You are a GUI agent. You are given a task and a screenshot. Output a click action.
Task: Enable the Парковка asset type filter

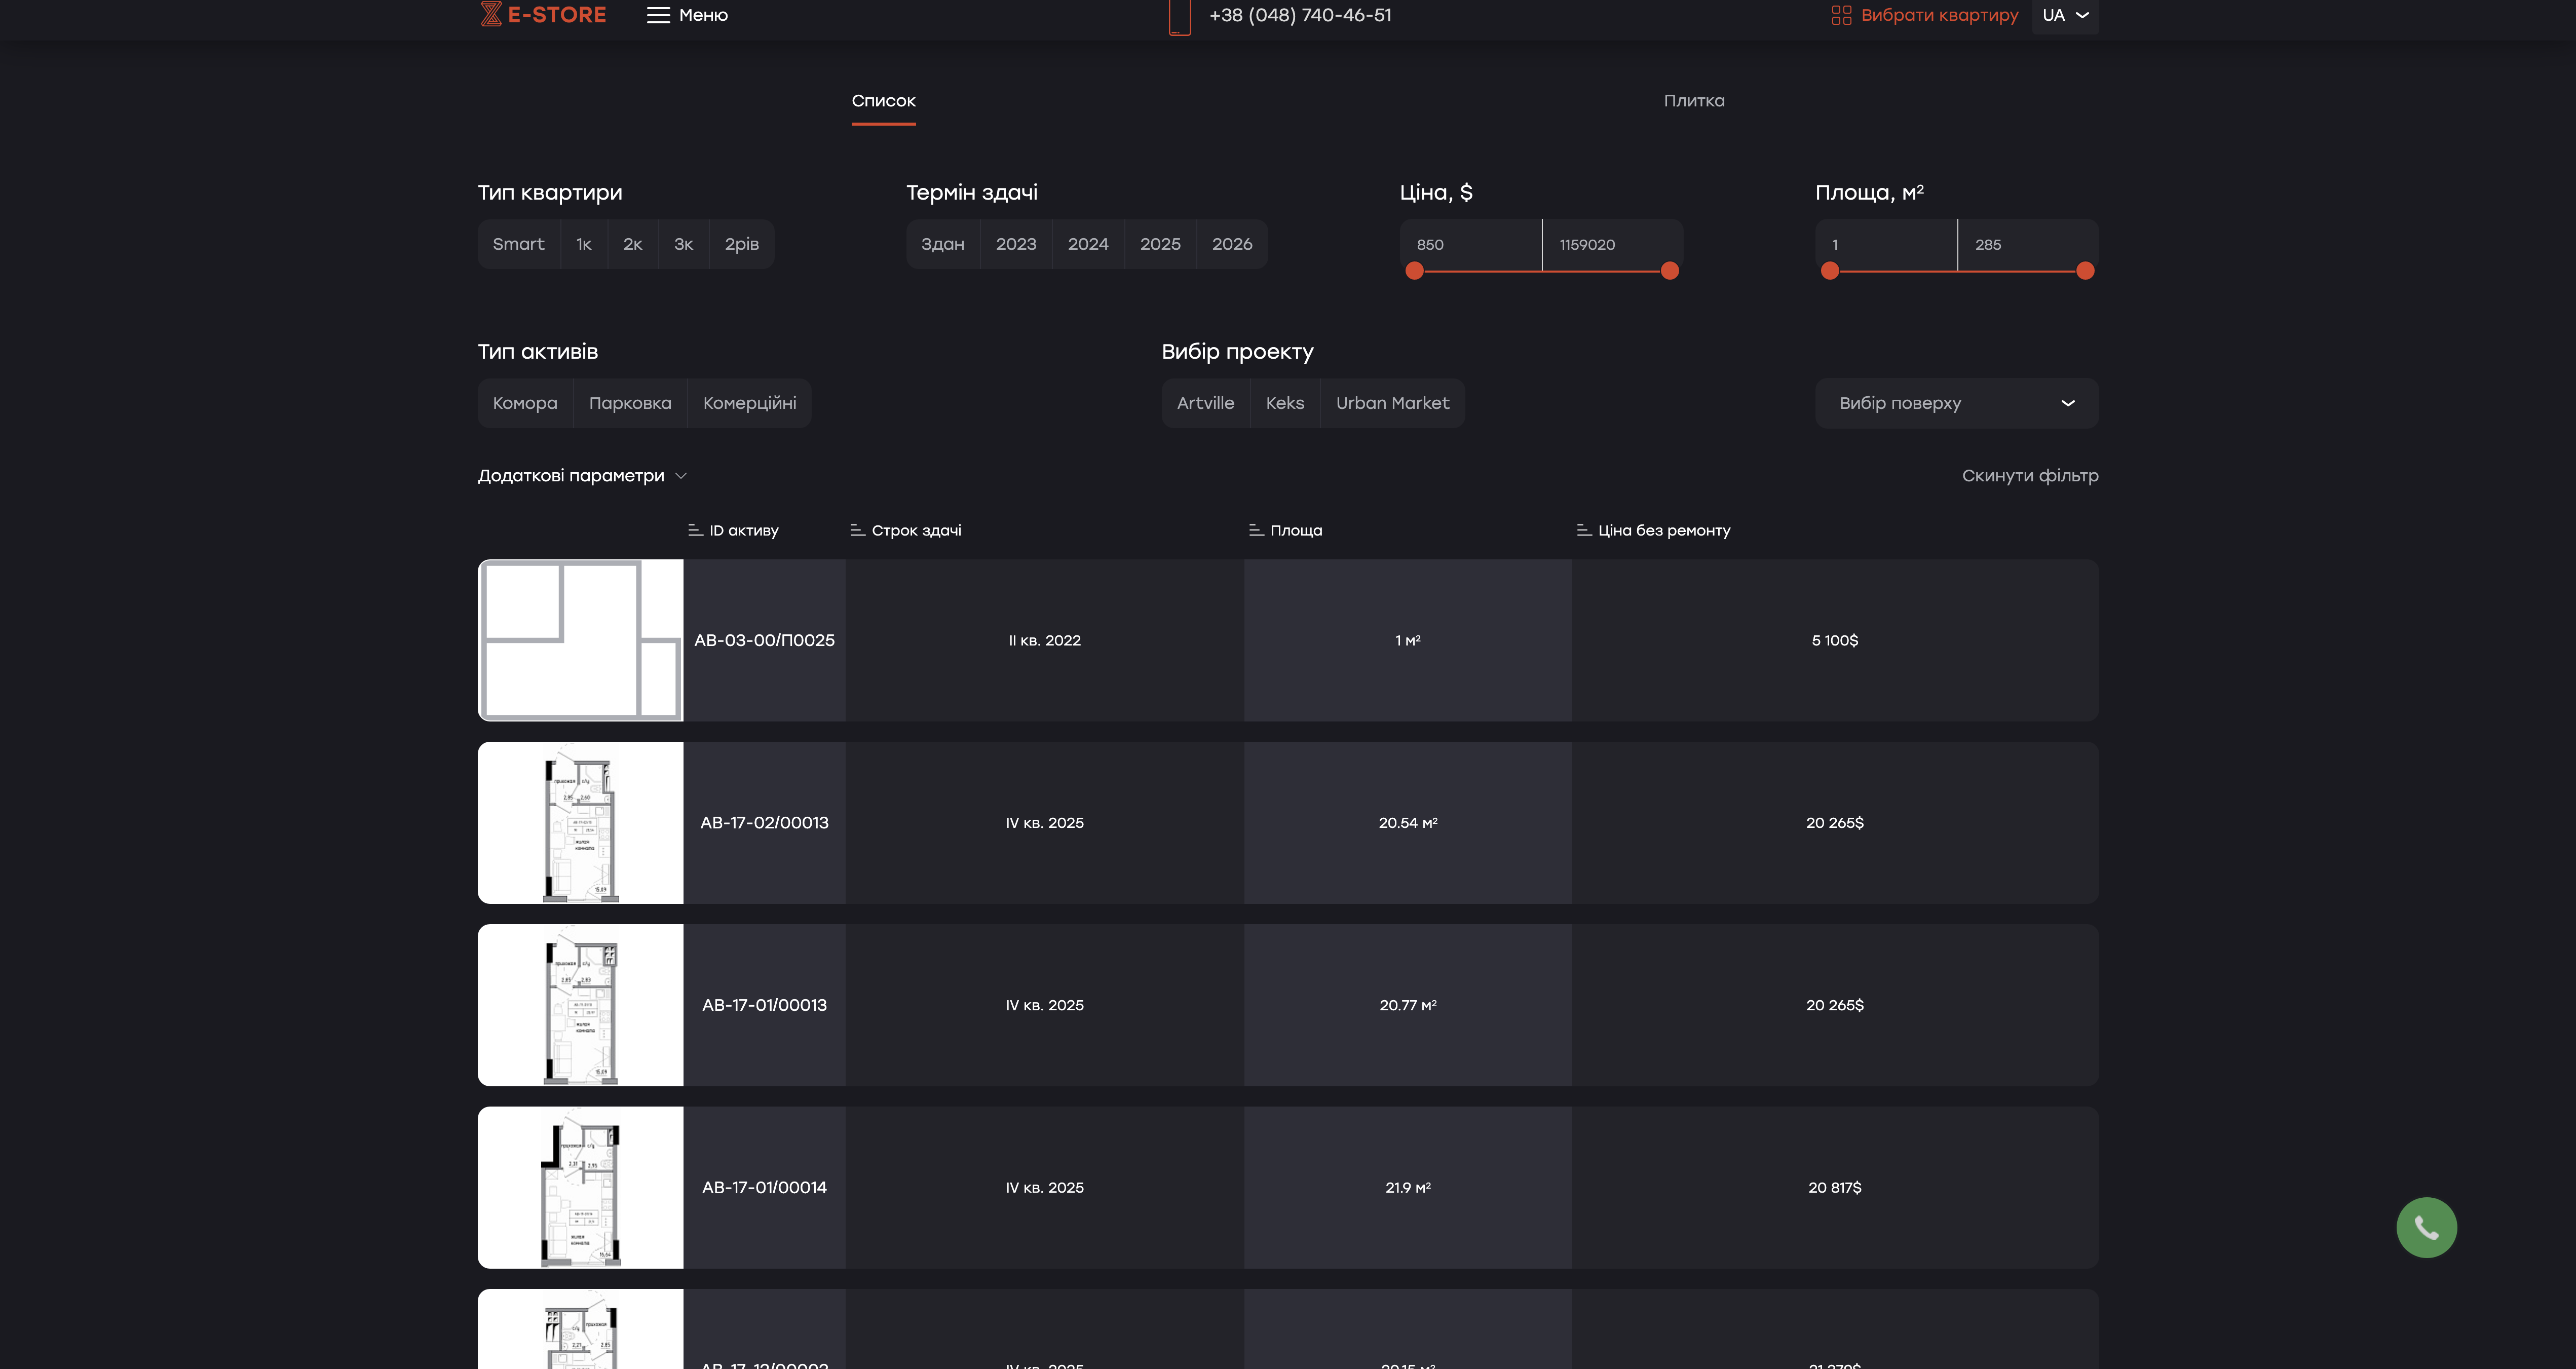coord(630,403)
